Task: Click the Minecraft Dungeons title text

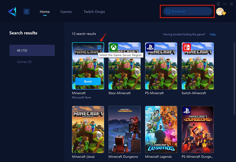Action: (x=123, y=157)
